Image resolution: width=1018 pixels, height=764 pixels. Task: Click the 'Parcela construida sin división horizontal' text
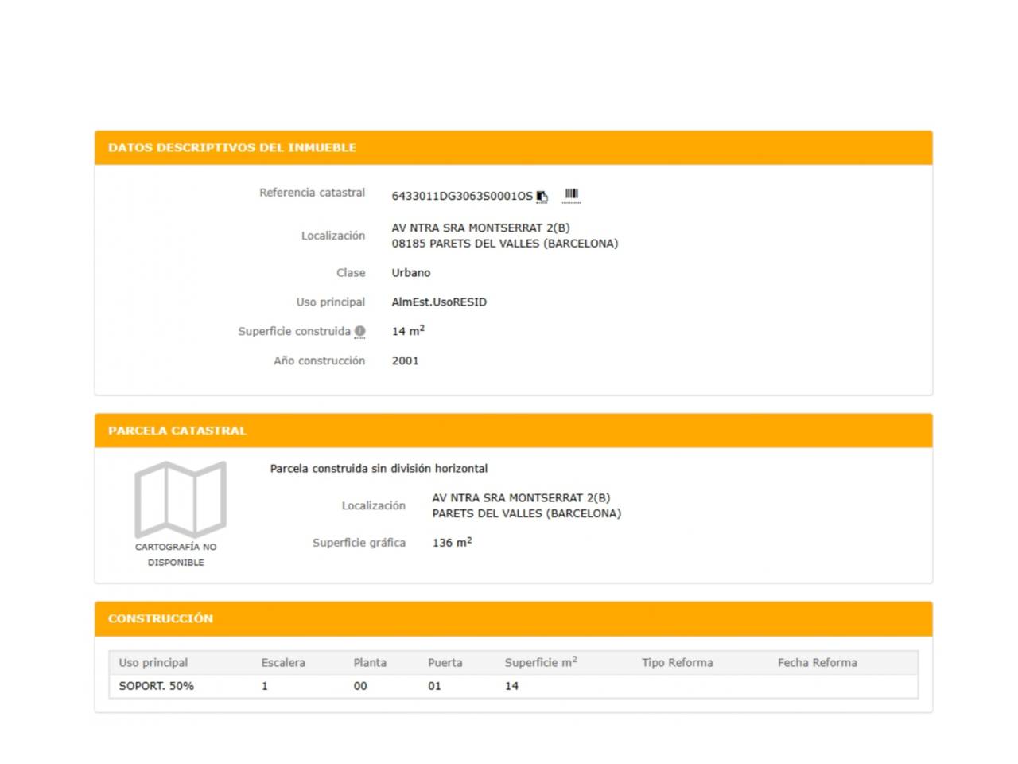point(379,469)
